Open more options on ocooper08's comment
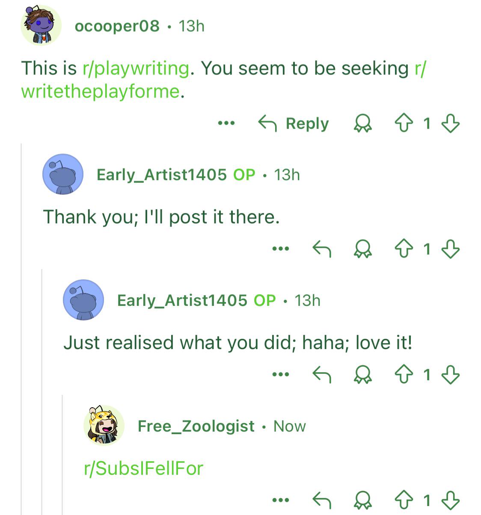 226,124
